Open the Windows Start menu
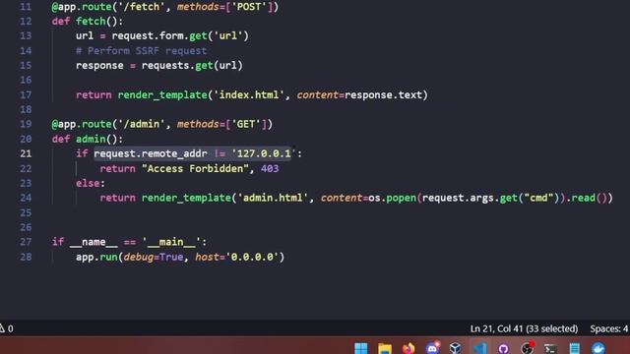 361,348
